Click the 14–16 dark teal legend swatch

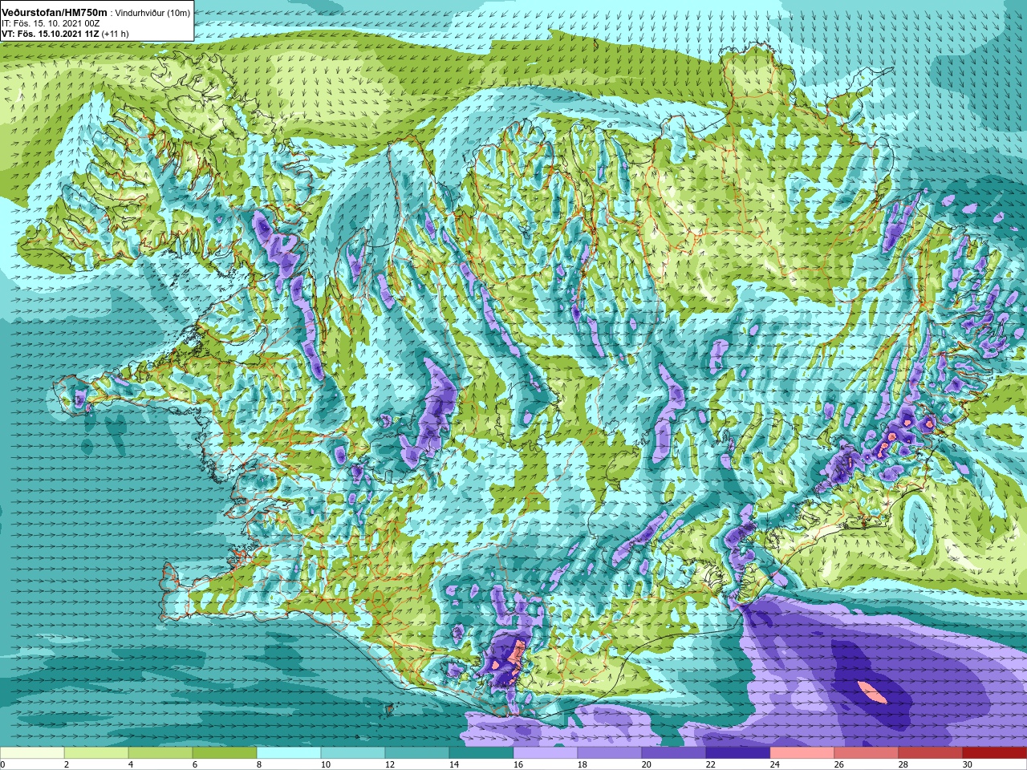coord(481,753)
